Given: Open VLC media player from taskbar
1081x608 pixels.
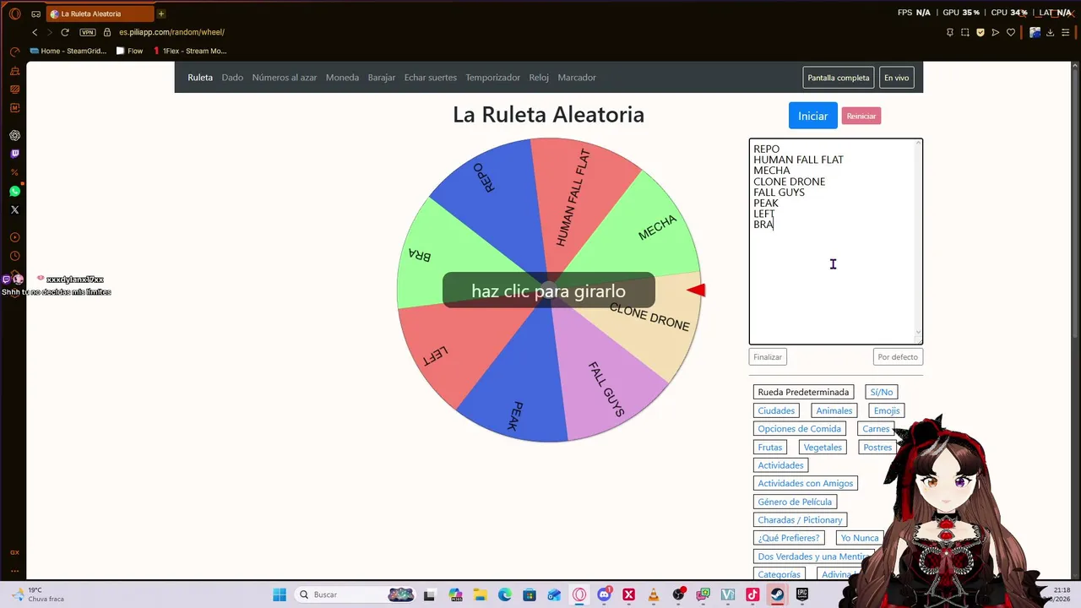Looking at the screenshot, I should pos(653,594).
